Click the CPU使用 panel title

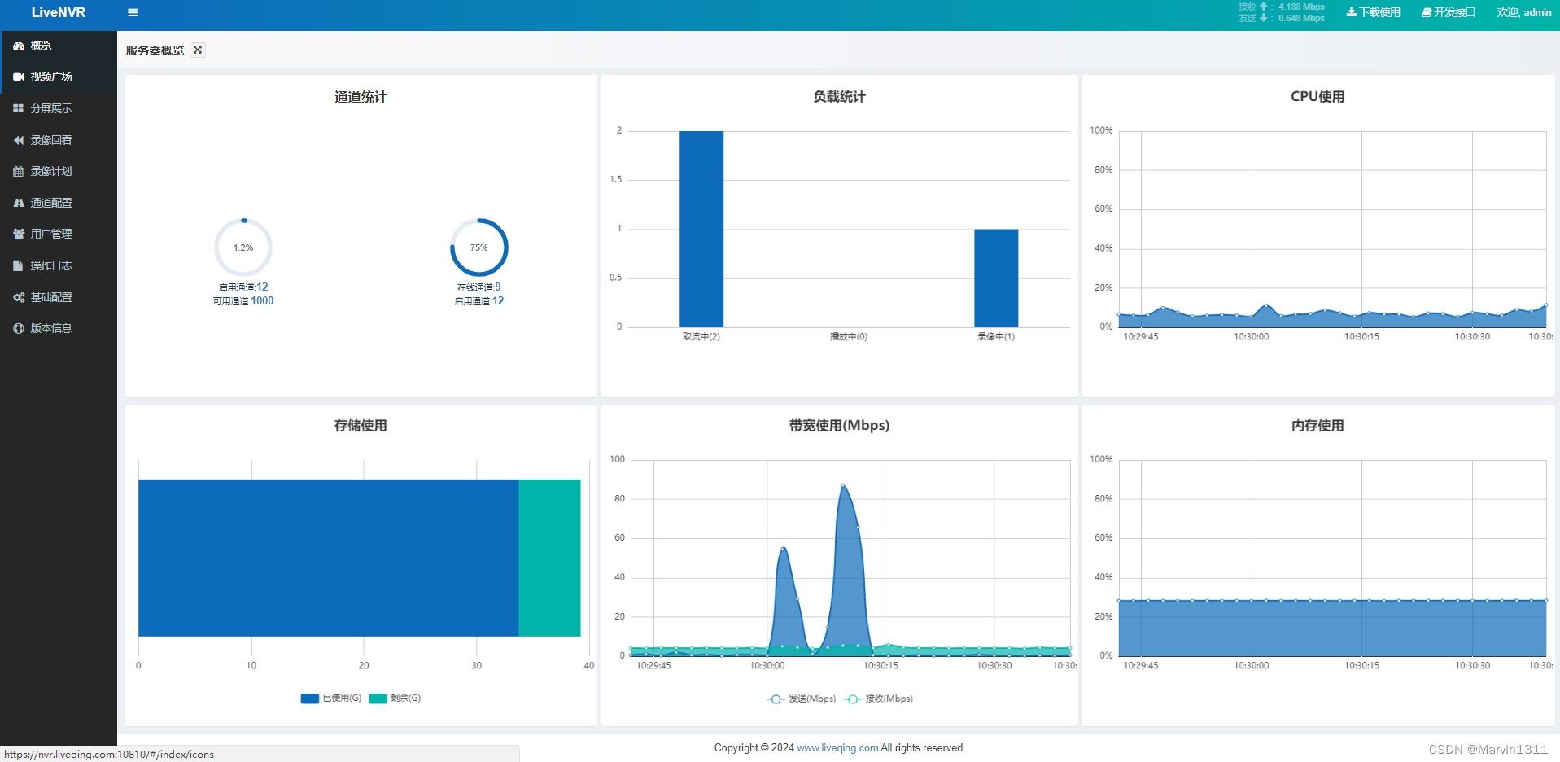pyautogui.click(x=1317, y=97)
